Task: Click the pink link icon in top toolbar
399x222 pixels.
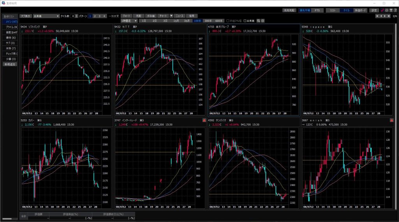Action: [382, 10]
